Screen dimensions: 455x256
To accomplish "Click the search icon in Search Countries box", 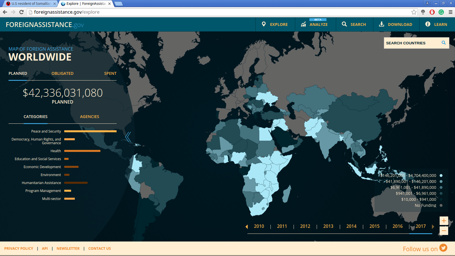I will (444, 43).
